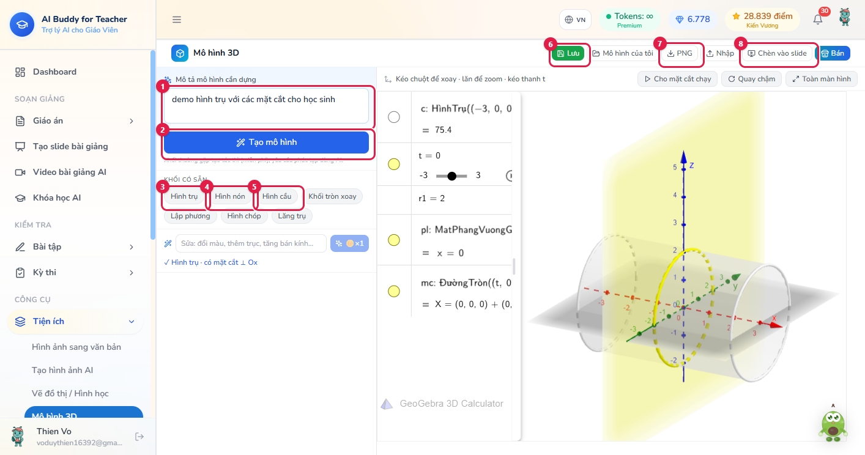This screenshot has width=865, height=455.
Task: Click the Bán store button
Action: pyautogui.click(x=832, y=53)
